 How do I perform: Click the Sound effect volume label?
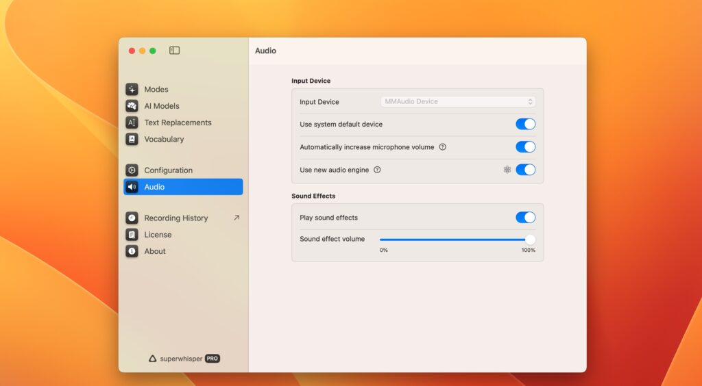332,239
